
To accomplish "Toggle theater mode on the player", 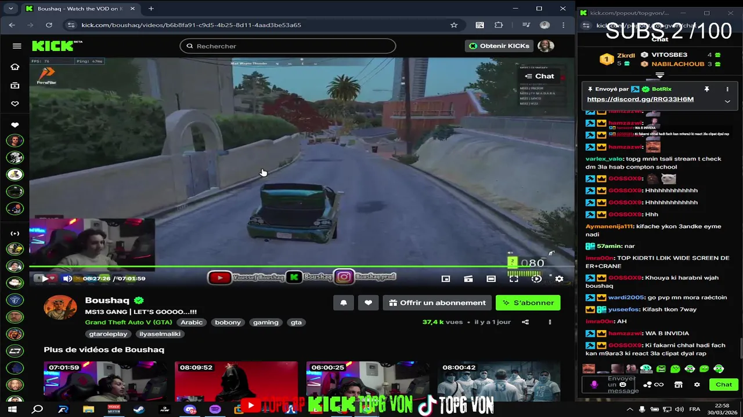I will pos(491,279).
